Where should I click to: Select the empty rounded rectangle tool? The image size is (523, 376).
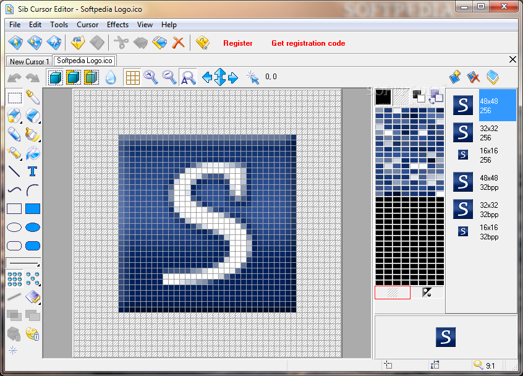click(x=14, y=246)
